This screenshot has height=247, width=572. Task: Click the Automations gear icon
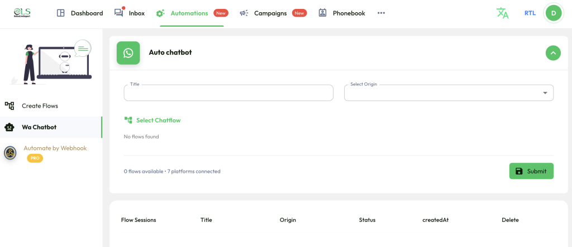coord(160,13)
